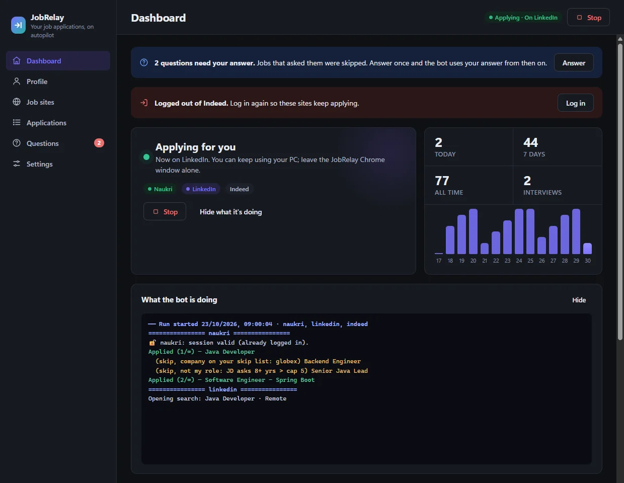The width and height of the screenshot is (624, 483).
Task: Click the Dashboard page title
Action: (x=159, y=18)
